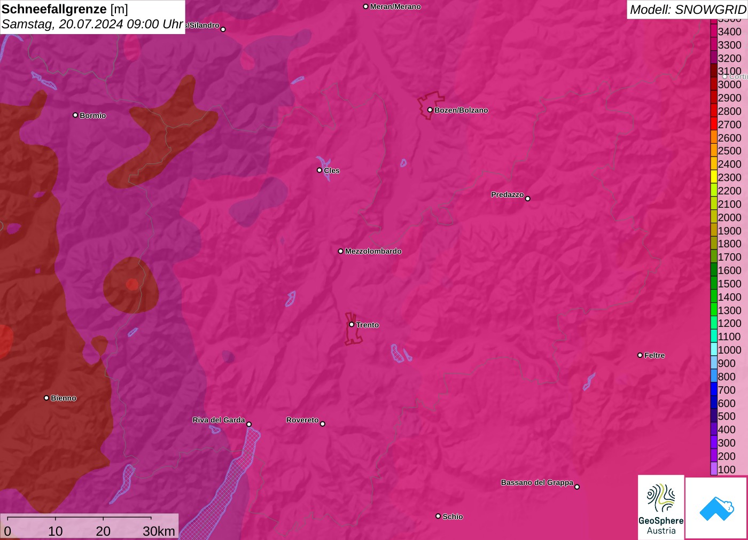
Task: Pick the 1000 cyan legend swatch
Action: coord(714,349)
